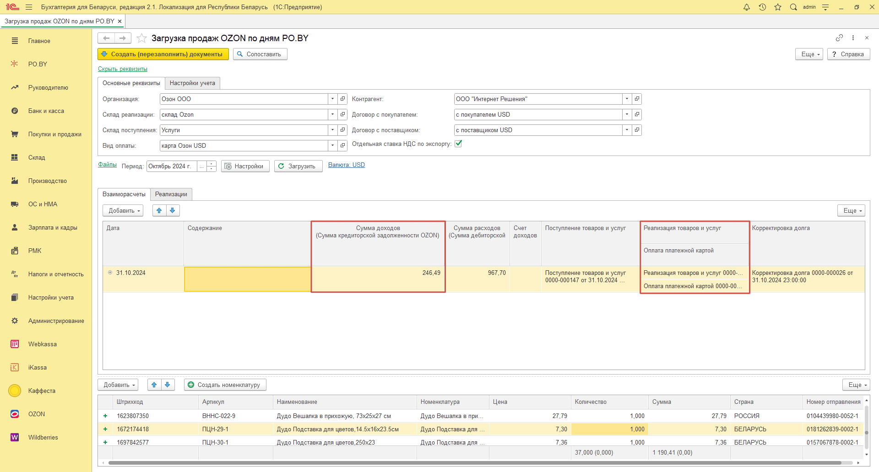Image resolution: width=879 pixels, height=472 pixels.
Task: Go back with the left arrow
Action: click(x=106, y=38)
